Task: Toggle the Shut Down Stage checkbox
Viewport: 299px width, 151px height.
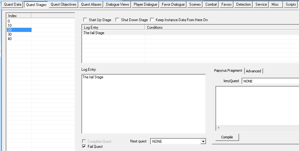Action: tap(117, 20)
